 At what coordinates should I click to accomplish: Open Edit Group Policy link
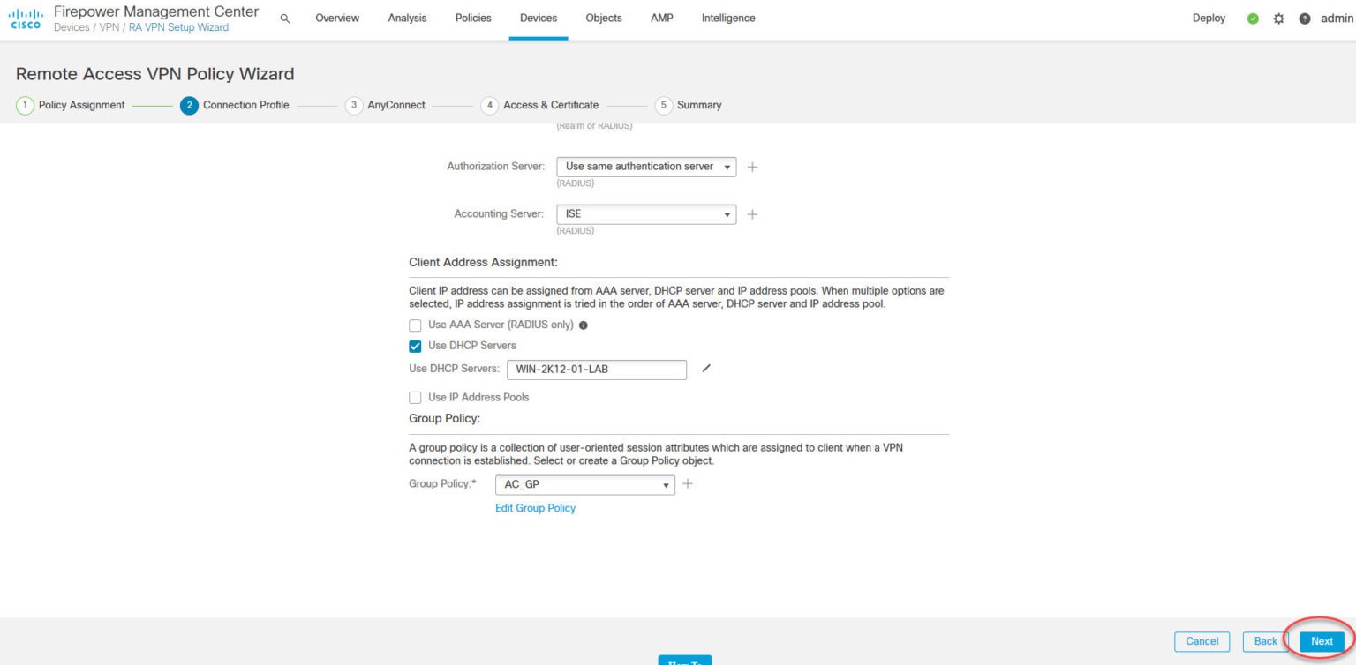click(x=535, y=507)
